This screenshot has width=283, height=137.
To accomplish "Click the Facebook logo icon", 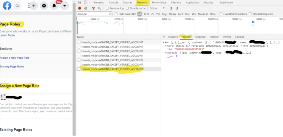I will 7,5.
